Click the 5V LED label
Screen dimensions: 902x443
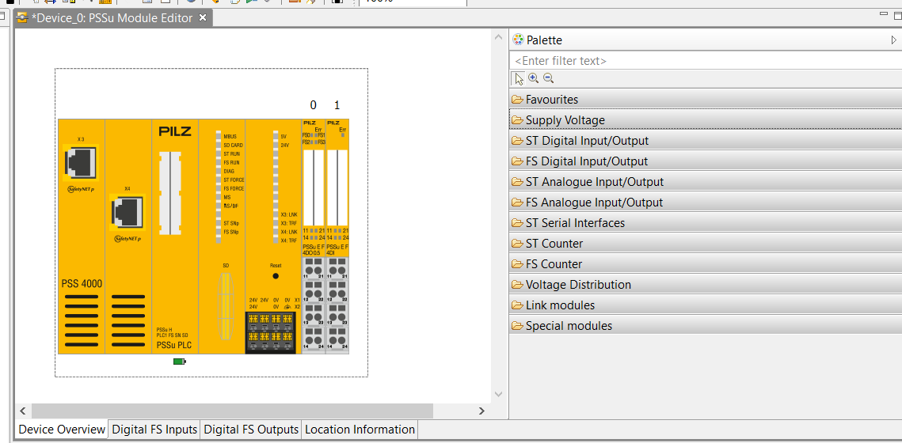(x=283, y=137)
